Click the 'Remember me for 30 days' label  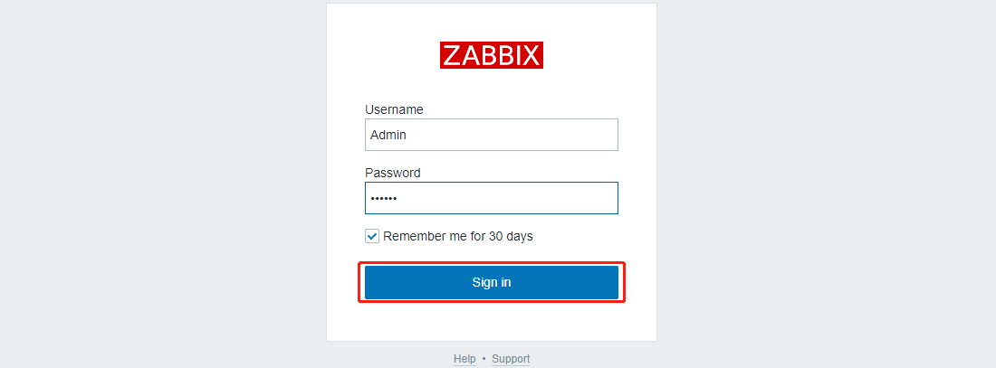coord(458,236)
